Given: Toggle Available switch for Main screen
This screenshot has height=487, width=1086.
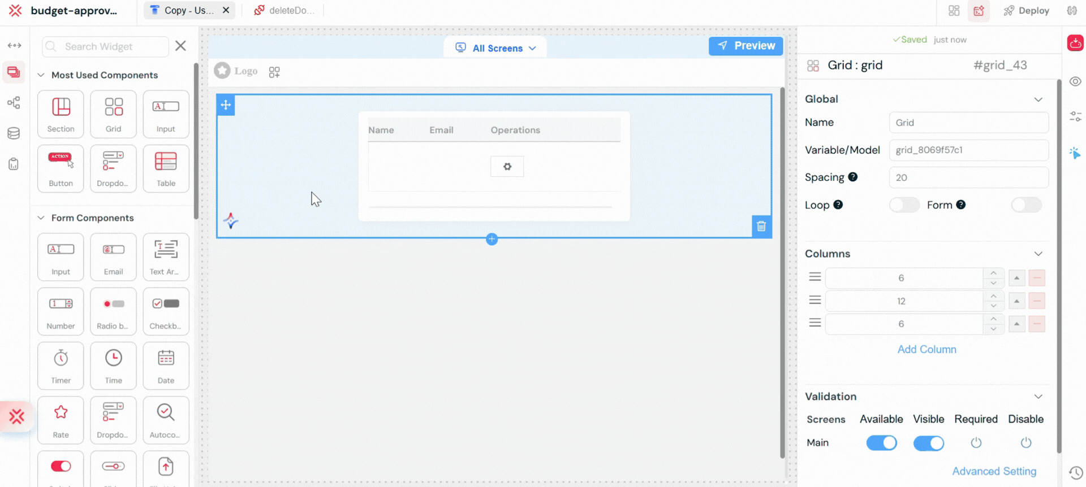Looking at the screenshot, I should [881, 443].
